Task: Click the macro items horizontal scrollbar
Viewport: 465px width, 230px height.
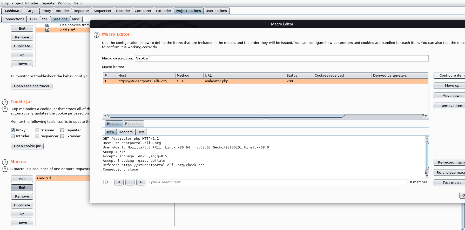Action: 226,116
